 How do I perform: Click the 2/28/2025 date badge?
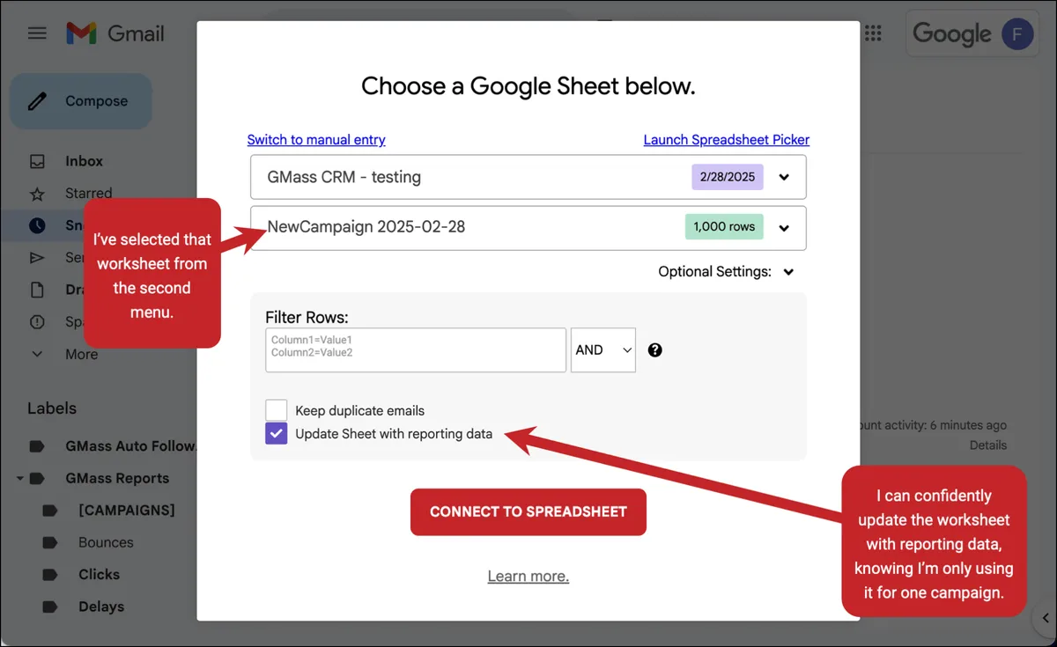point(728,177)
